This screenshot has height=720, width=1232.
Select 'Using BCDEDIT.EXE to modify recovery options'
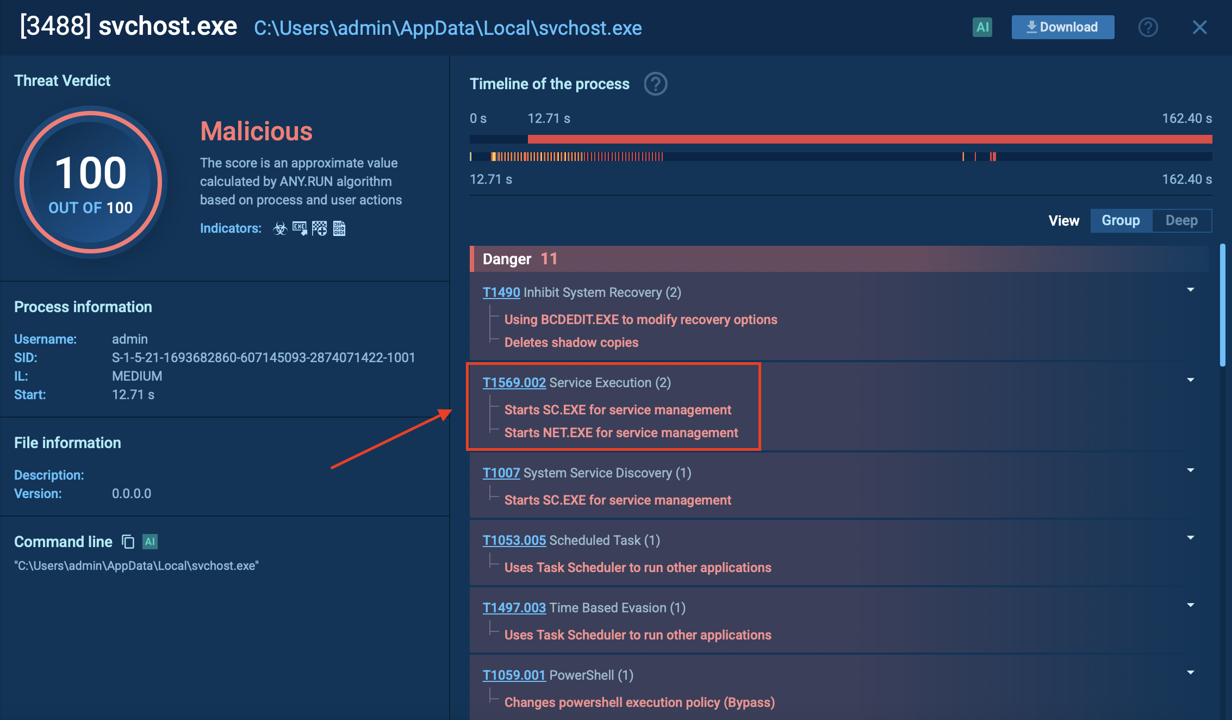(x=641, y=319)
